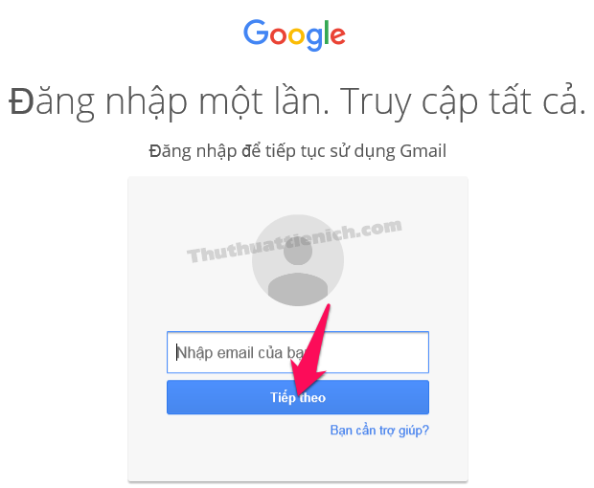Click the yellow letter o in Google logo
594x488 pixels.
tap(296, 36)
